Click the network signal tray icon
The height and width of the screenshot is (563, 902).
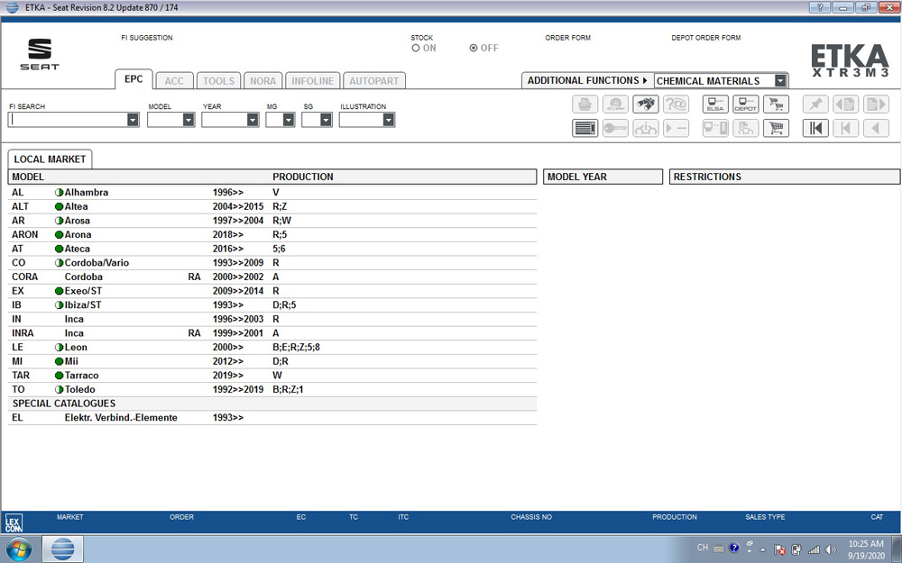click(x=814, y=549)
